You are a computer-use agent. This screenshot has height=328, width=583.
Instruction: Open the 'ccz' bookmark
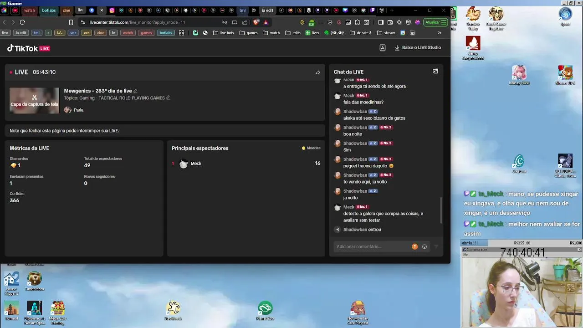point(87,33)
